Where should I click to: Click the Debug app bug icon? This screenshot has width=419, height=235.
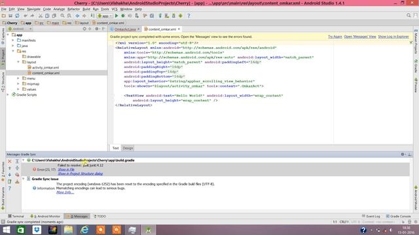(123, 16)
